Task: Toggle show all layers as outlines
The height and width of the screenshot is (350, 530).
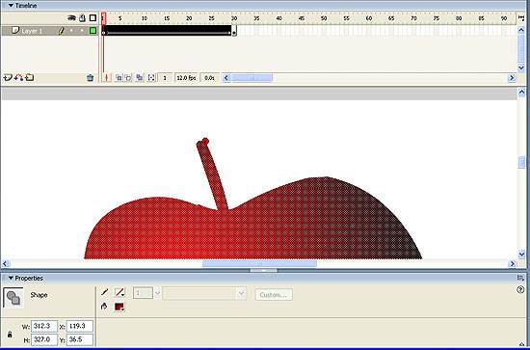Action: (x=93, y=18)
